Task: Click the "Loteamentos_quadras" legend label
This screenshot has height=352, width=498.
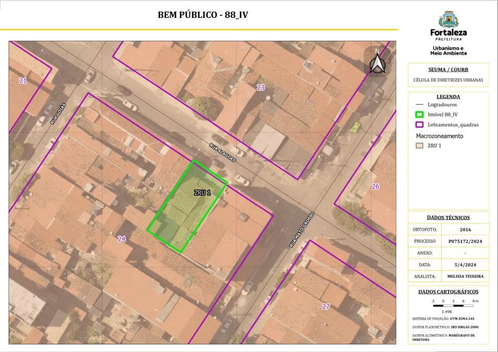Action: click(453, 125)
